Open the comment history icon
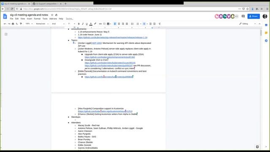 (x=243, y=16)
